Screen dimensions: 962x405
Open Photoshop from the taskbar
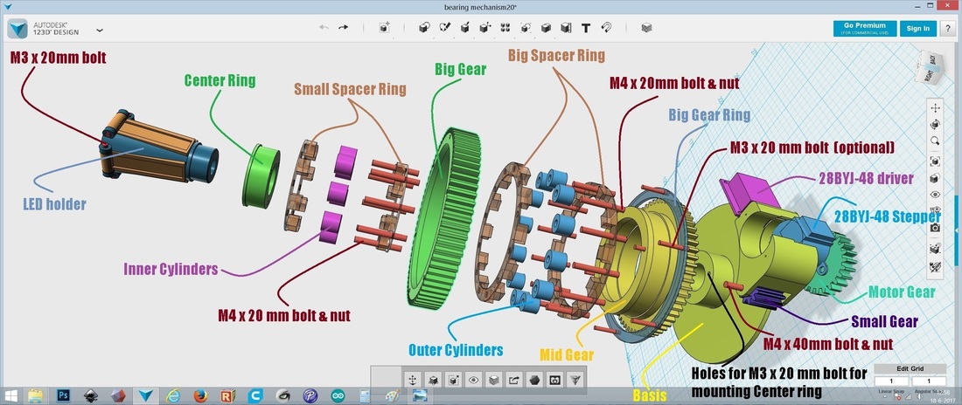click(x=63, y=395)
